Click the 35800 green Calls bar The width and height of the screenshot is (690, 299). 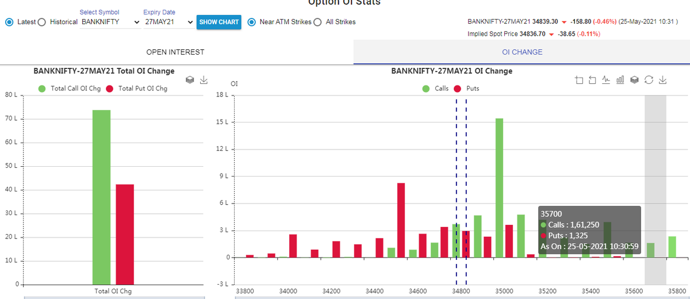tap(672, 247)
